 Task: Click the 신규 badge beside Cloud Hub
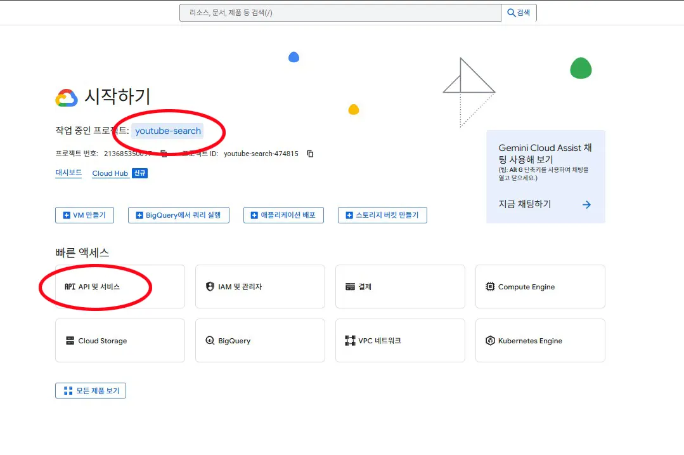pyautogui.click(x=139, y=173)
